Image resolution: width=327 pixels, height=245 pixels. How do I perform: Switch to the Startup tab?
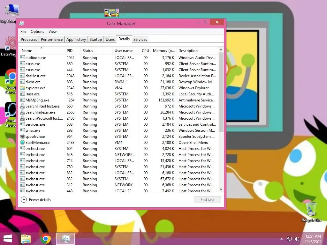pyautogui.click(x=96, y=39)
